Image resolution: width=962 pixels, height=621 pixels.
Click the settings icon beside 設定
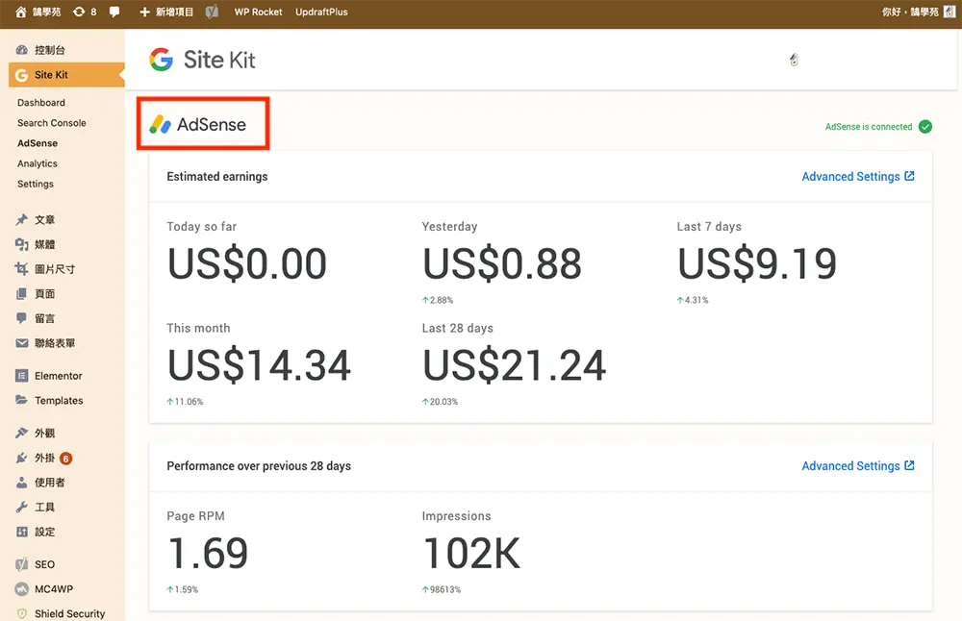point(21,532)
